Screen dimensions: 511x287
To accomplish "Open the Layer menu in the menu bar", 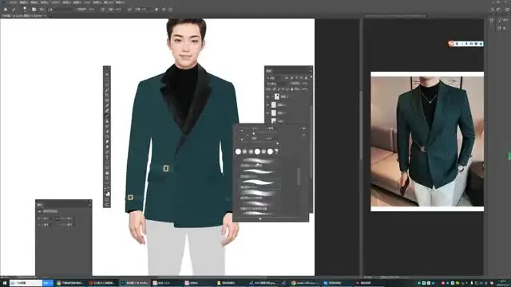I will (x=45, y=2).
